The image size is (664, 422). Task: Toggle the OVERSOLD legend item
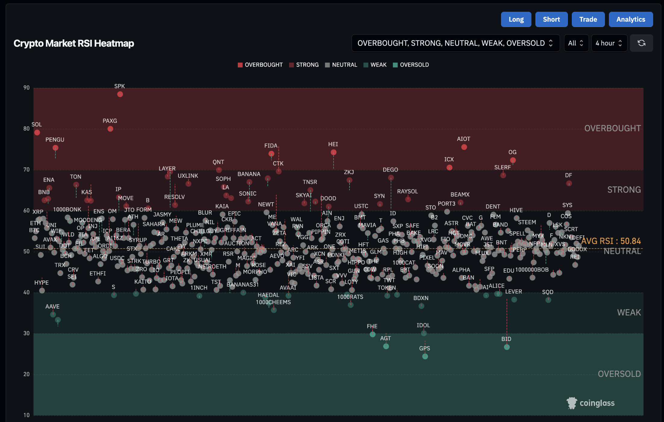(411, 65)
